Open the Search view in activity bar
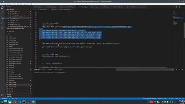 click(2, 12)
